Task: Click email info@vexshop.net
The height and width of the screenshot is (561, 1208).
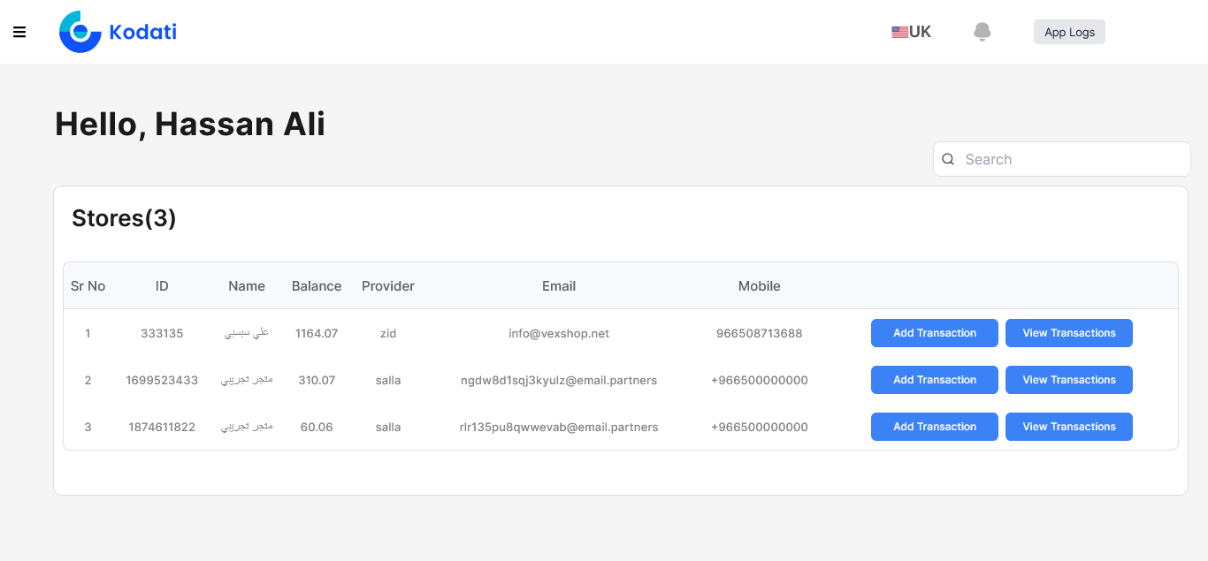Action: (559, 333)
